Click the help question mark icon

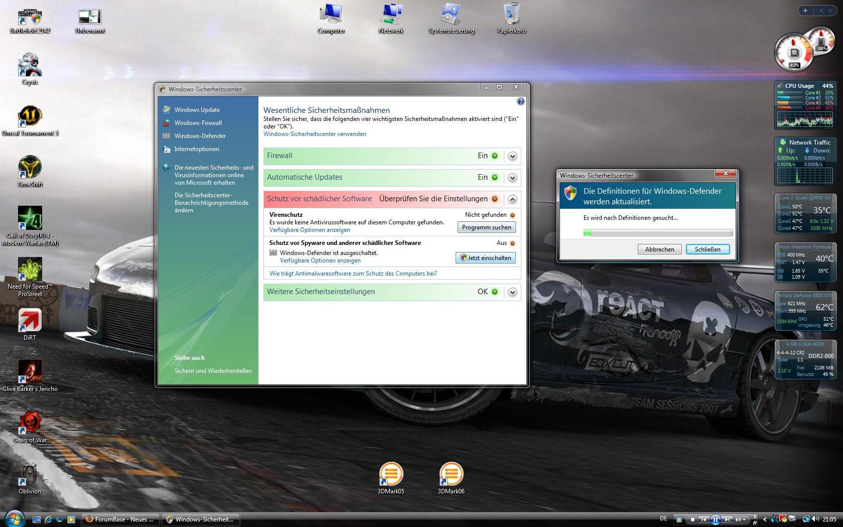(520, 101)
